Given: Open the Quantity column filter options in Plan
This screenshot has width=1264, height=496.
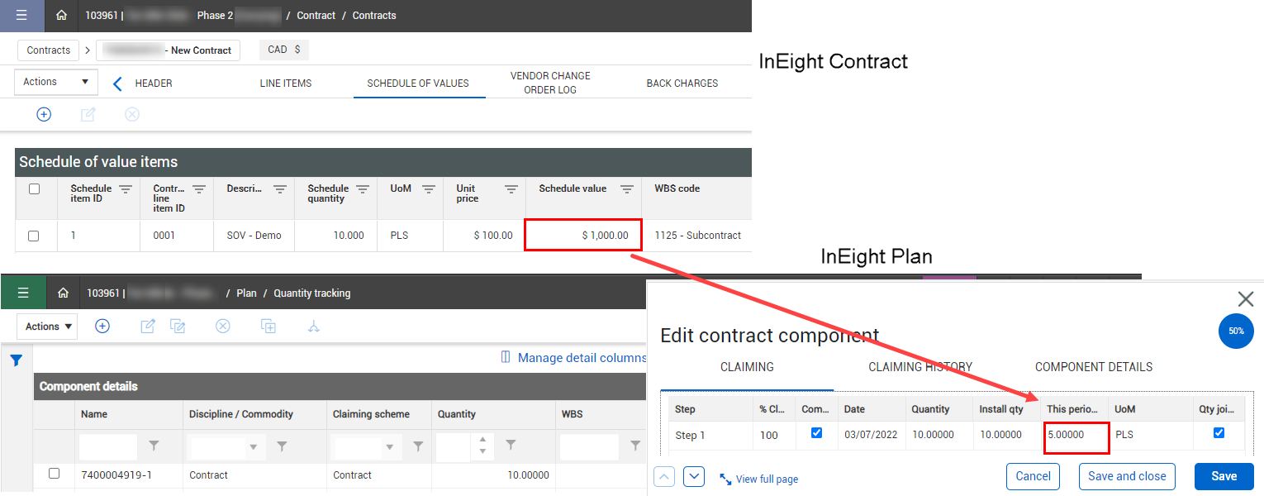Looking at the screenshot, I should tap(511, 446).
